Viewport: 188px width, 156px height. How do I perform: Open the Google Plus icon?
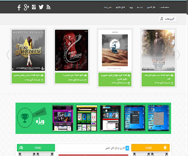coord(26,7)
